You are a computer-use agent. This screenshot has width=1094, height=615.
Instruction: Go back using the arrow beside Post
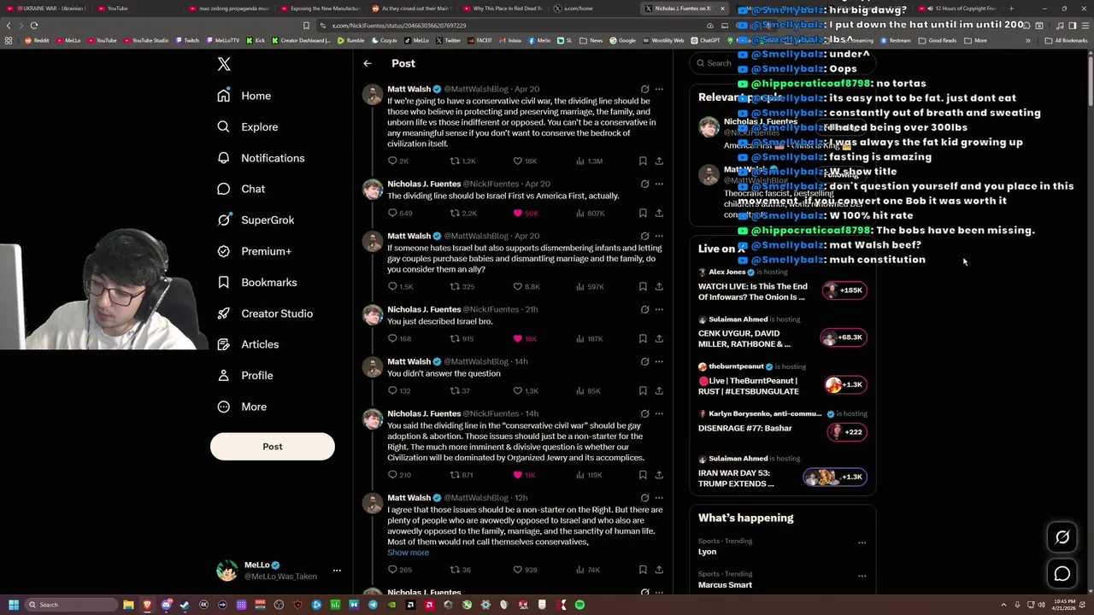coord(368,63)
